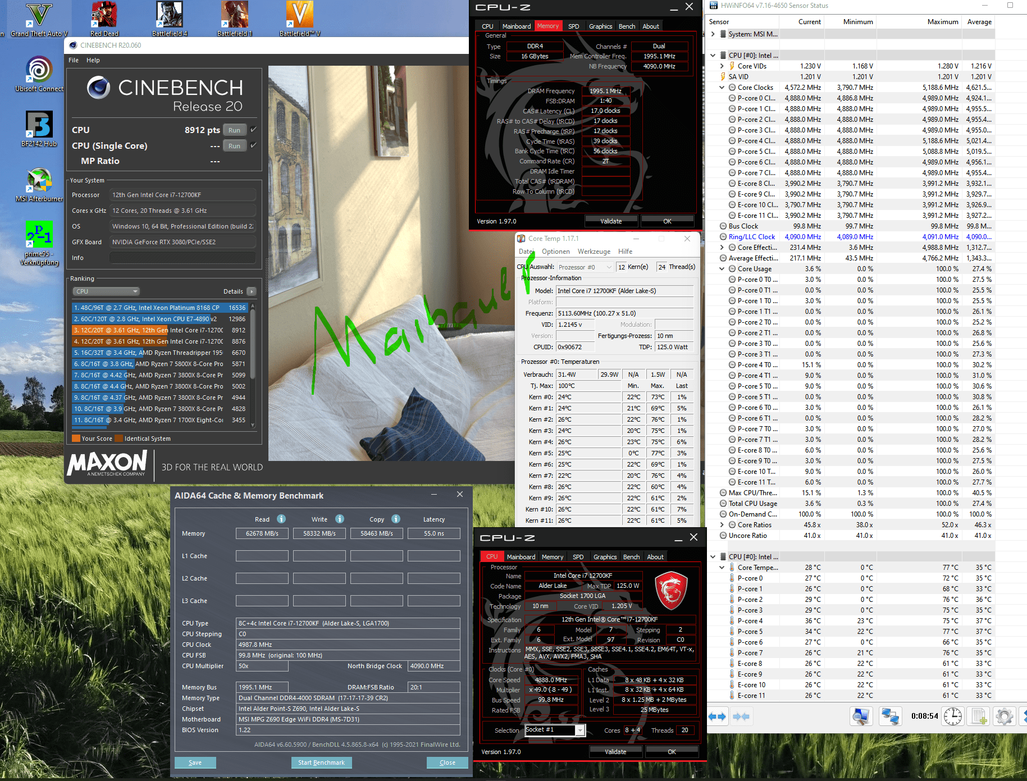
Task: Run the CPU (Single Core) test
Action: click(x=235, y=146)
